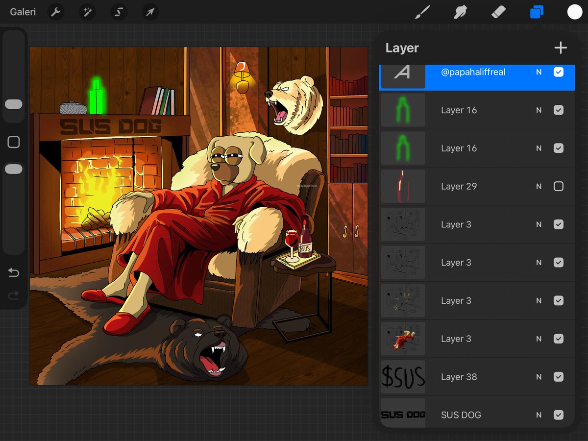Tap the Undo arrow in the sidebar
Image resolution: width=588 pixels, height=441 pixels.
point(14,273)
